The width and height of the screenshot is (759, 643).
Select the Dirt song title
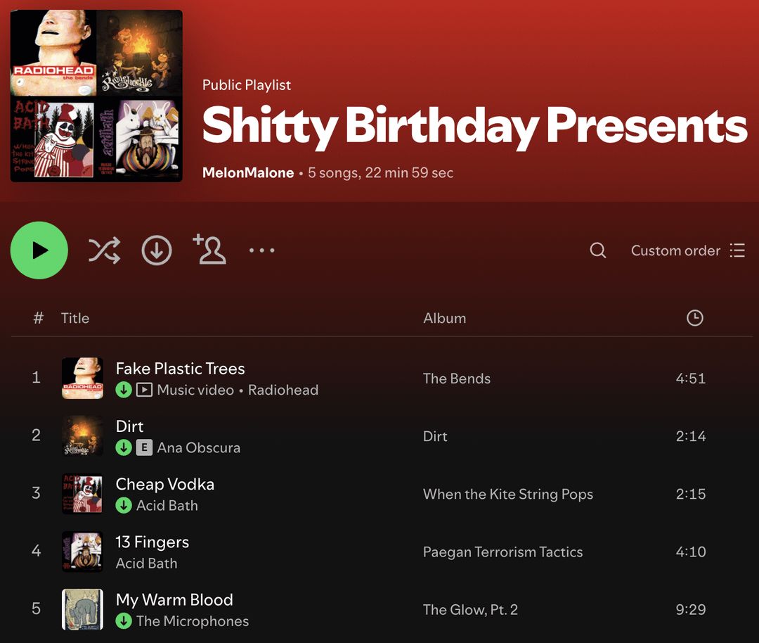click(130, 426)
